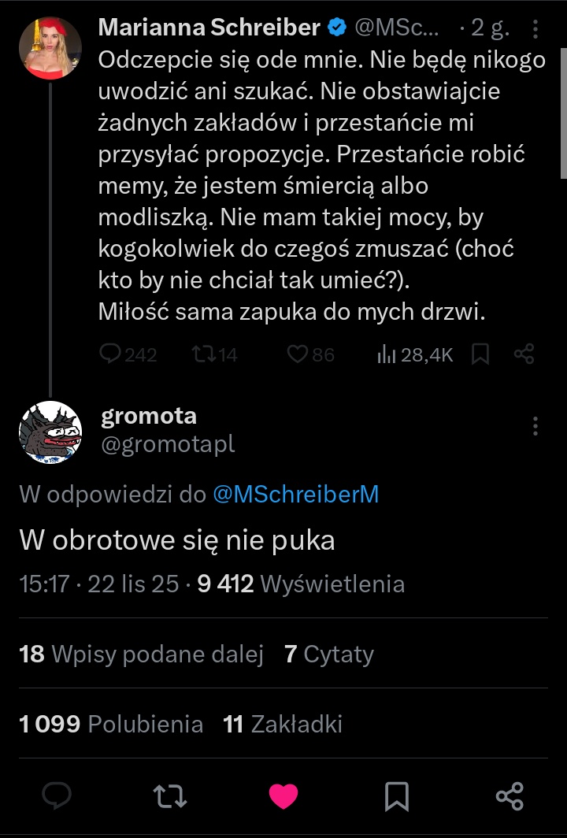Bookmark gromota's reply in bottom action bar
Image resolution: width=567 pixels, height=838 pixels.
[x=397, y=796]
